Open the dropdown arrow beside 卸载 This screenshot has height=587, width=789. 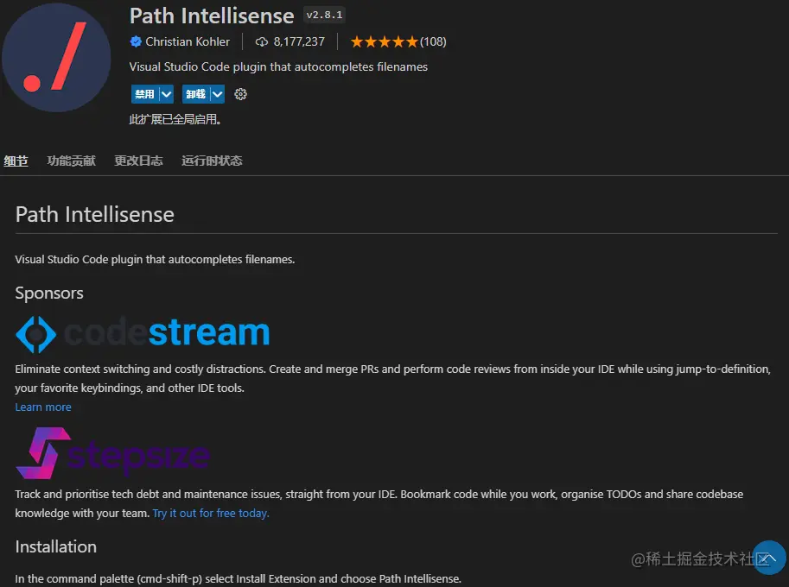coord(218,94)
